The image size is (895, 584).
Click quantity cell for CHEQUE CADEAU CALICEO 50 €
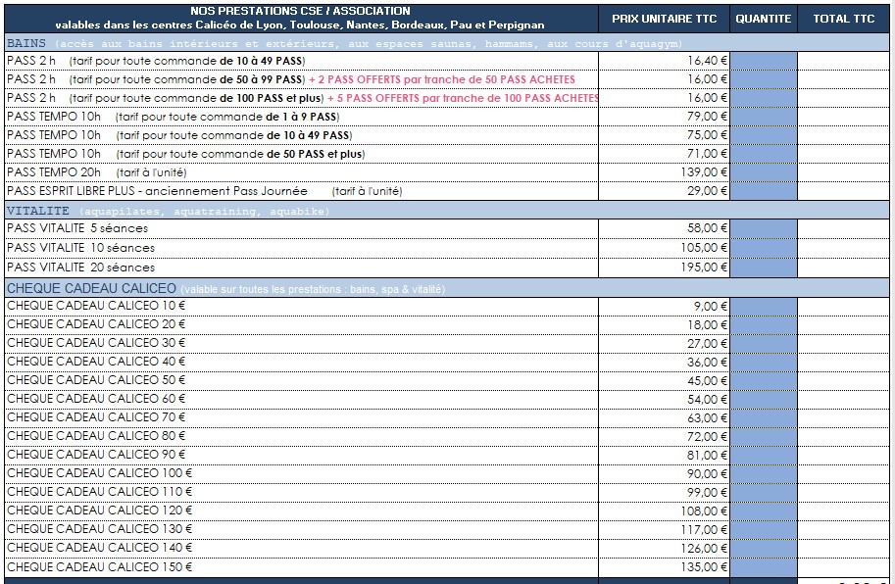pos(764,380)
